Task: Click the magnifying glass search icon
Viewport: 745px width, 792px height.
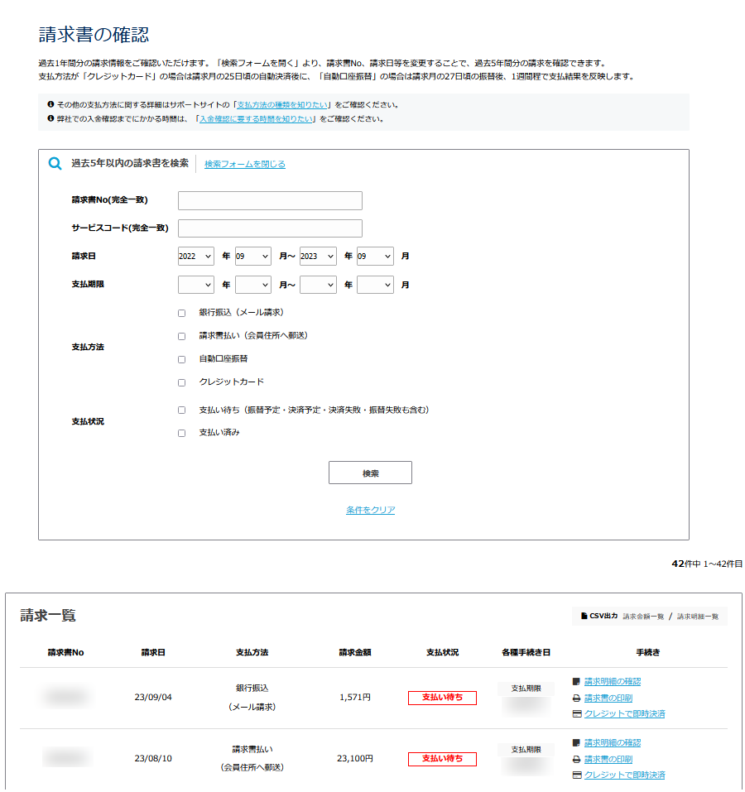Action: tap(54, 163)
